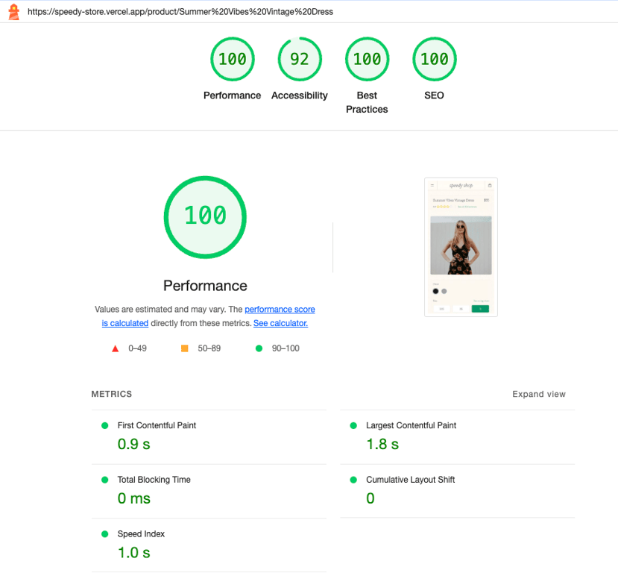Screen dimensions: 618x573
Task: Select the Performance score gauge at top
Action: click(x=232, y=59)
